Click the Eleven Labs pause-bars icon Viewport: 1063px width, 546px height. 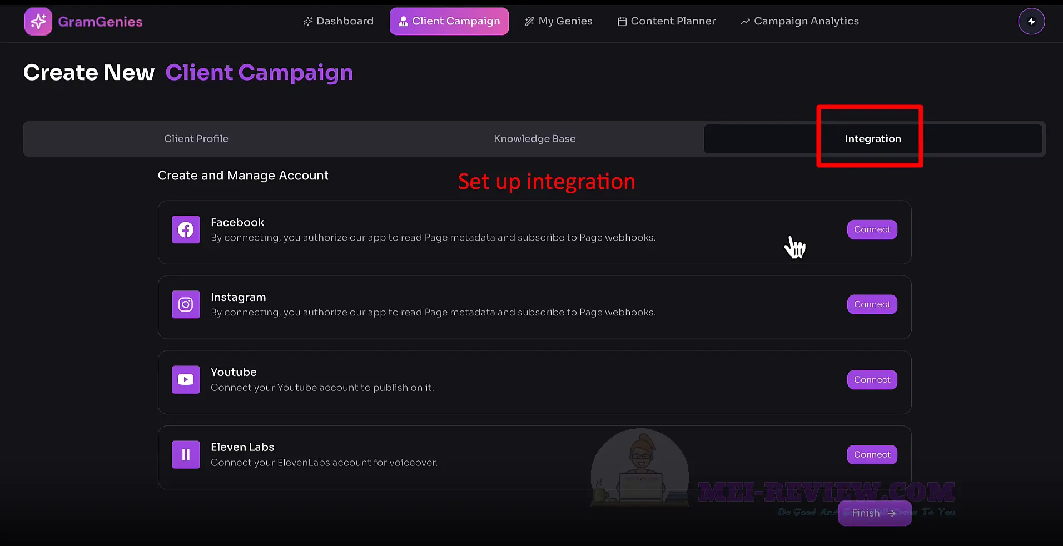(186, 454)
